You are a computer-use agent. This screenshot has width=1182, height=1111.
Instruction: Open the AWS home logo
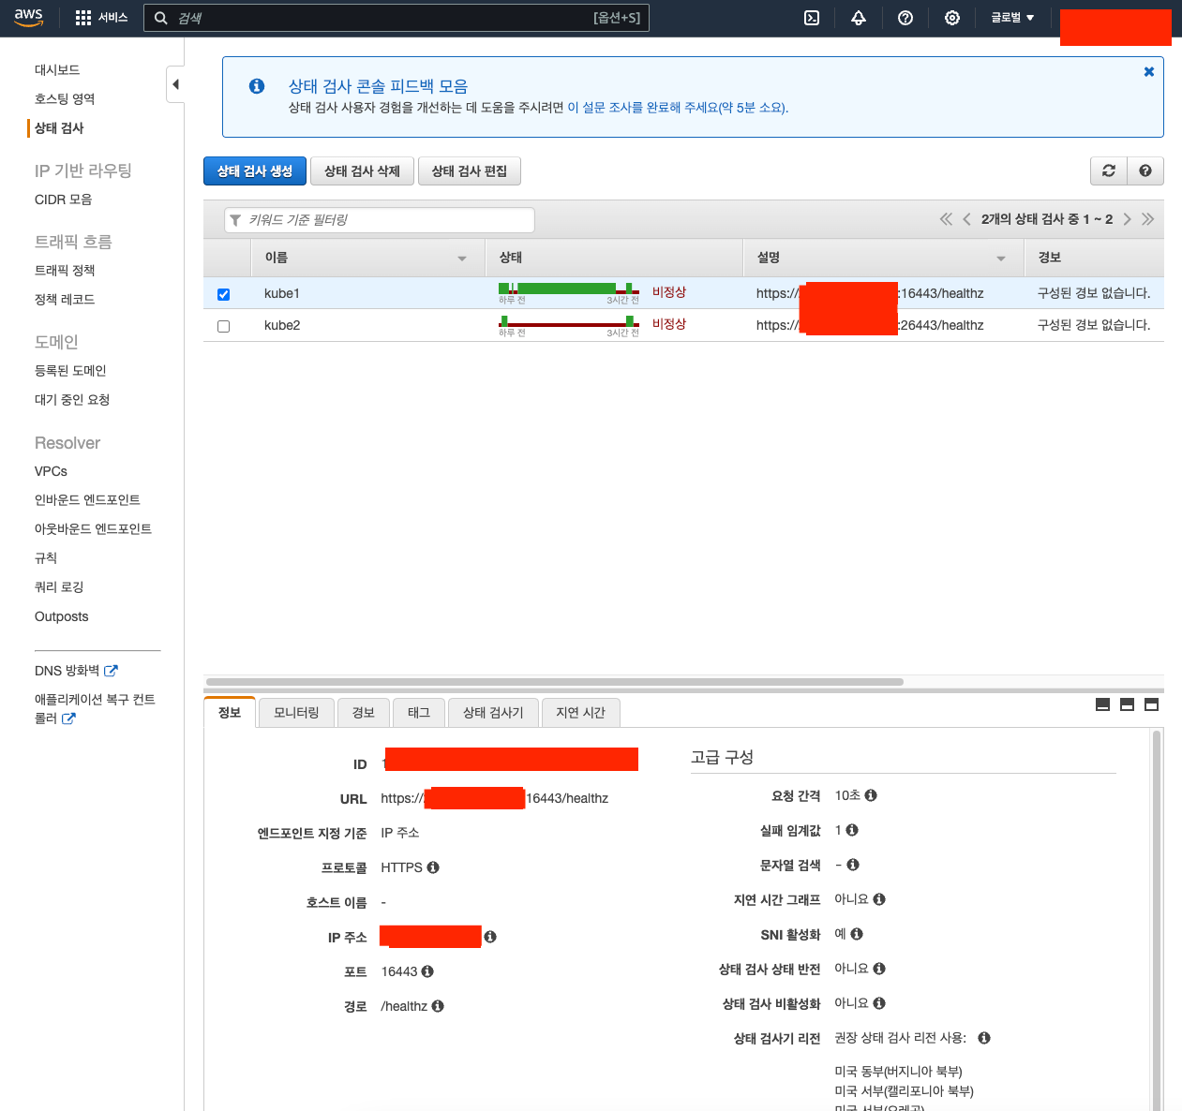(28, 18)
